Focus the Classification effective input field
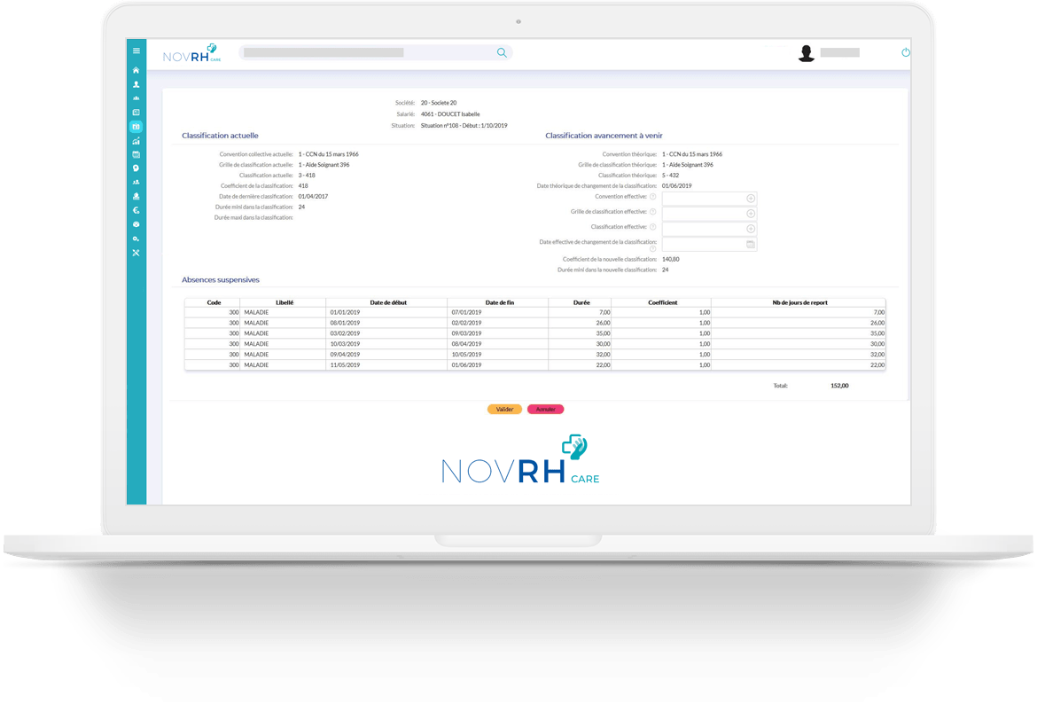 tap(709, 229)
